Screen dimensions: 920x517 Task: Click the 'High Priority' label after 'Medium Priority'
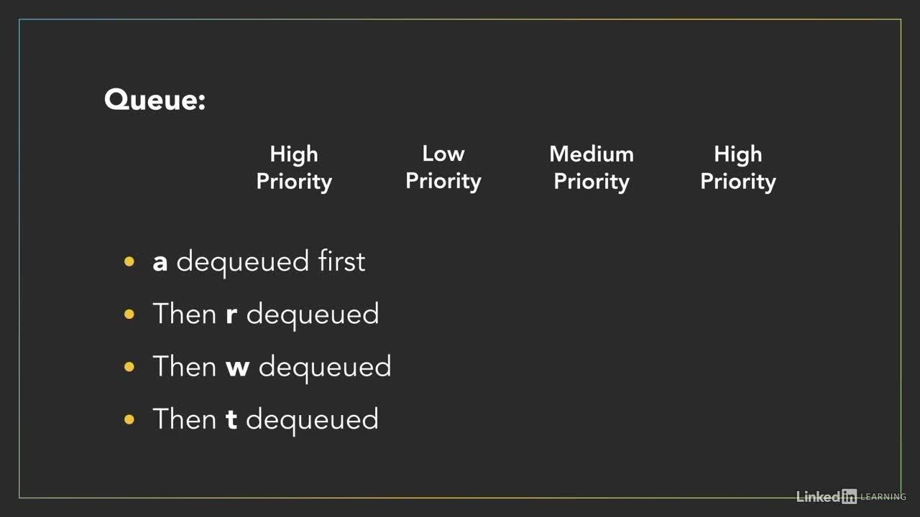click(738, 167)
